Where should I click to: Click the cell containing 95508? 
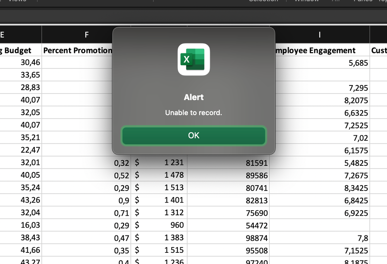pos(228,250)
